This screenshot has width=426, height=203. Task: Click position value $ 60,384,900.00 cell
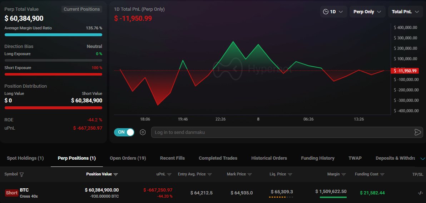[x=101, y=190]
